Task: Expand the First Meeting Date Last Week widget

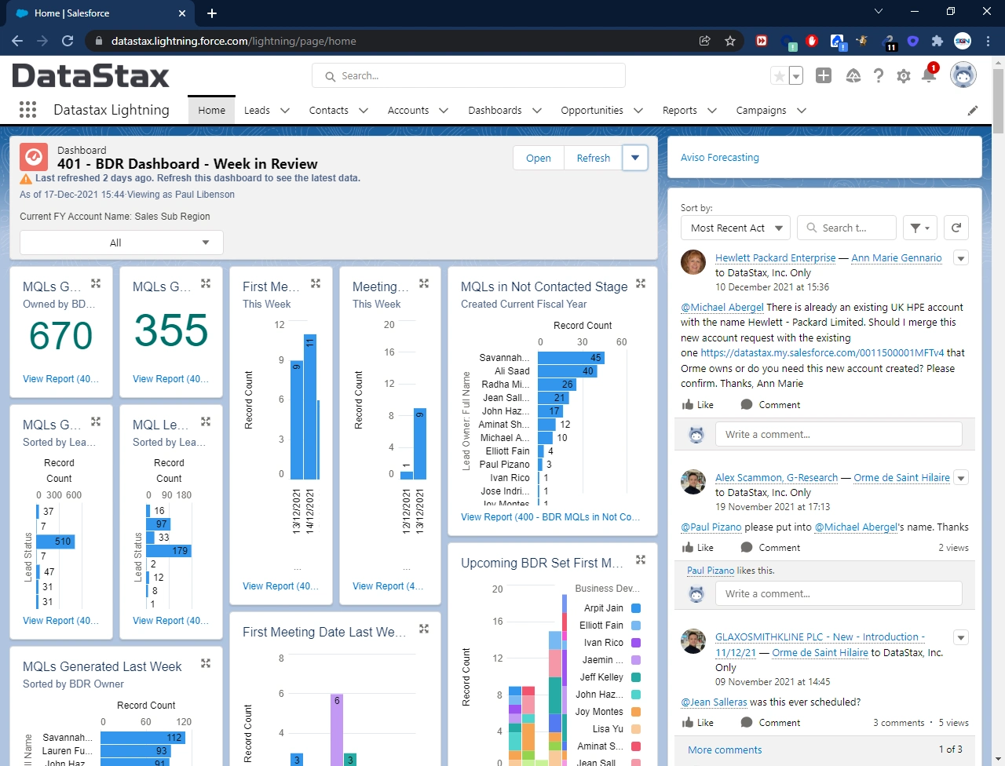Action: (424, 629)
